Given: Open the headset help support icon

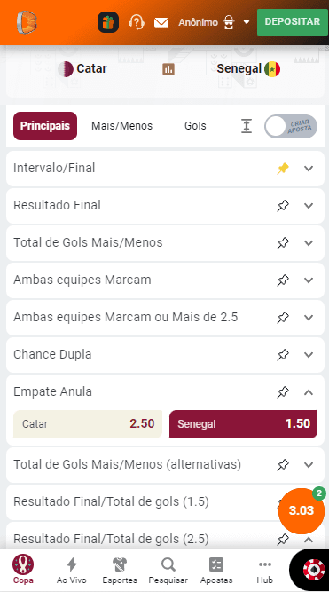Looking at the screenshot, I should 137,22.
